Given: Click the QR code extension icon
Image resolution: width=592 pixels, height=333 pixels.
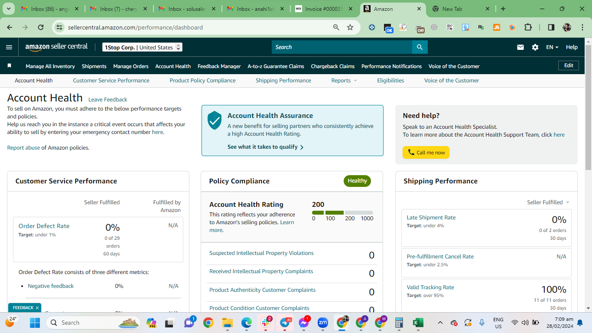Looking at the screenshot, I should 450,27.
